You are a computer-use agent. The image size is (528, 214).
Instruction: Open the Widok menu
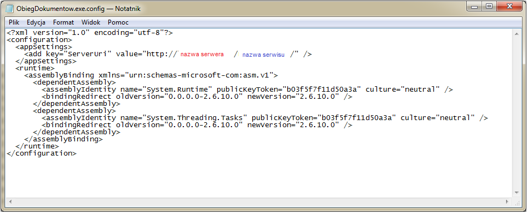[91, 22]
